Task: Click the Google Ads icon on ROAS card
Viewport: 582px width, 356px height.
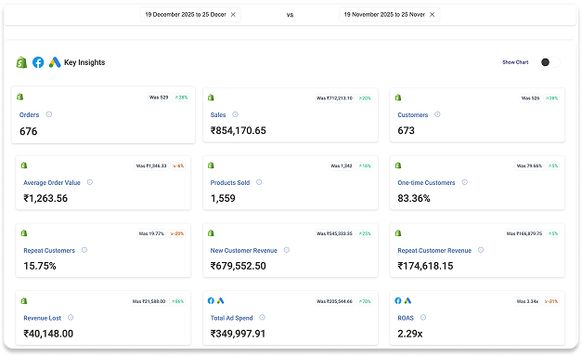Action: (407, 300)
